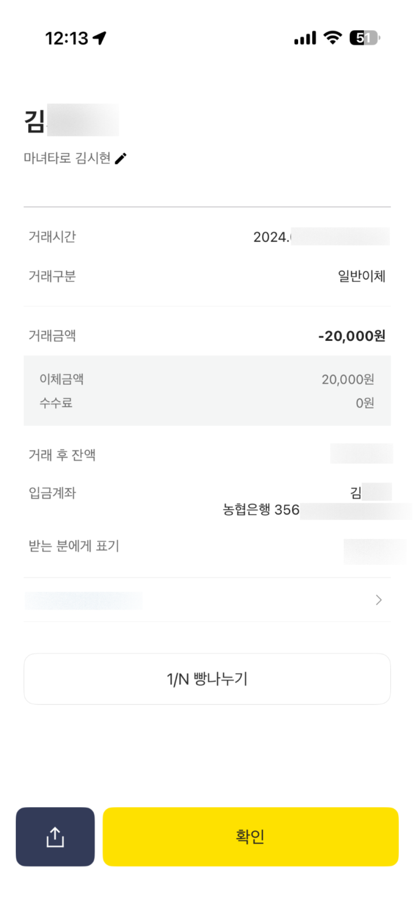Tap the 받는 분에게 표기 label
This screenshot has height=900, width=414.
coord(74,546)
